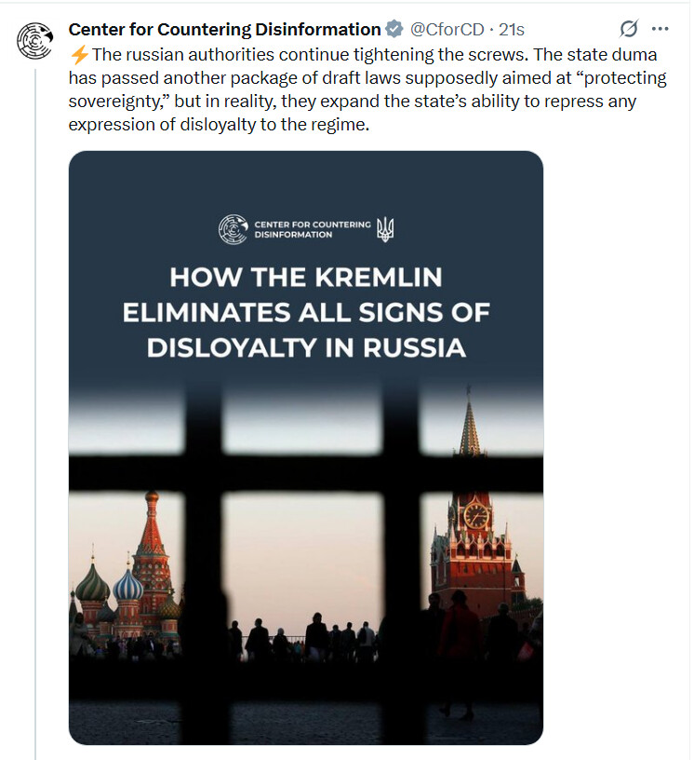
Task: Click the @CforCD handle
Action: click(x=447, y=30)
